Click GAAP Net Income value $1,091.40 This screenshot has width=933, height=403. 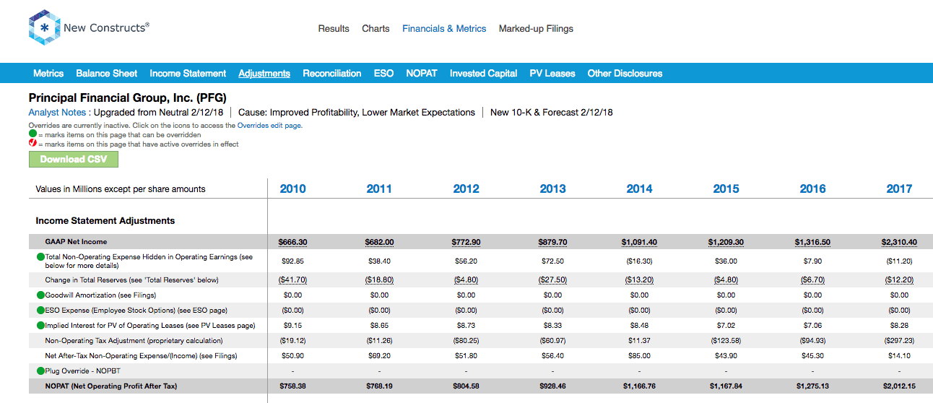[x=639, y=242]
